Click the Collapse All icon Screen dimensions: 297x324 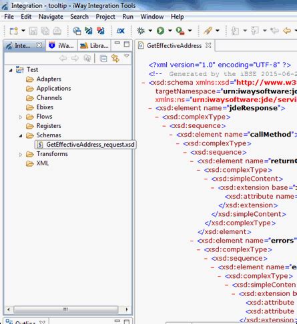point(103,59)
